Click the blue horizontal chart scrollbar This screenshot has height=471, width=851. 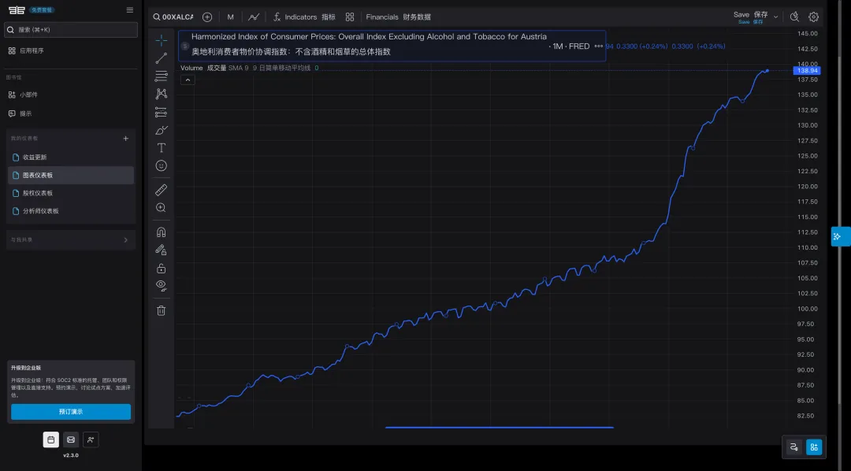click(x=500, y=428)
